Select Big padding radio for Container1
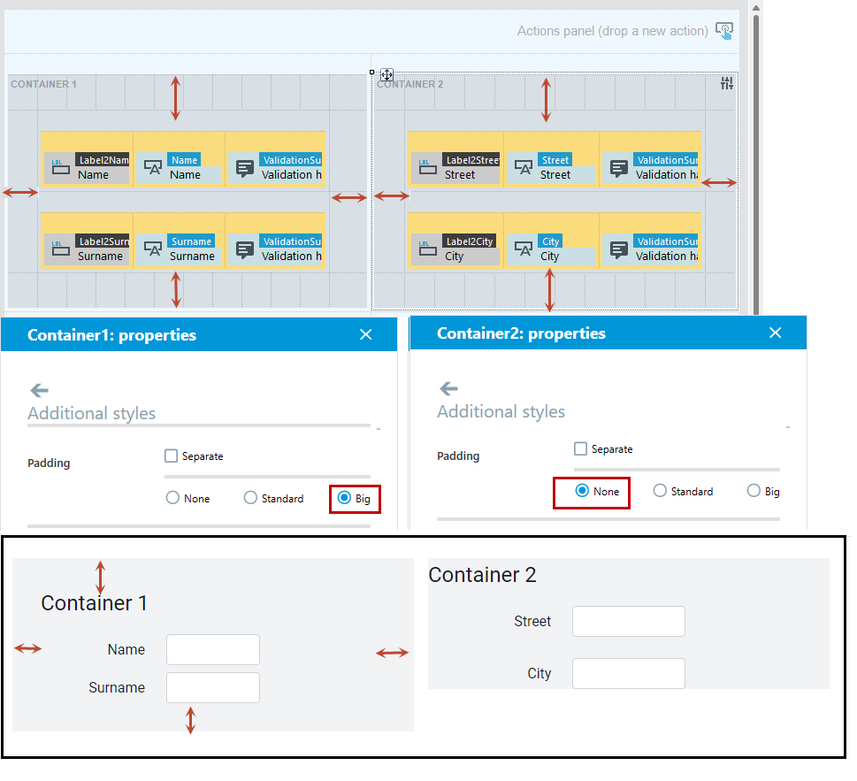 344,498
